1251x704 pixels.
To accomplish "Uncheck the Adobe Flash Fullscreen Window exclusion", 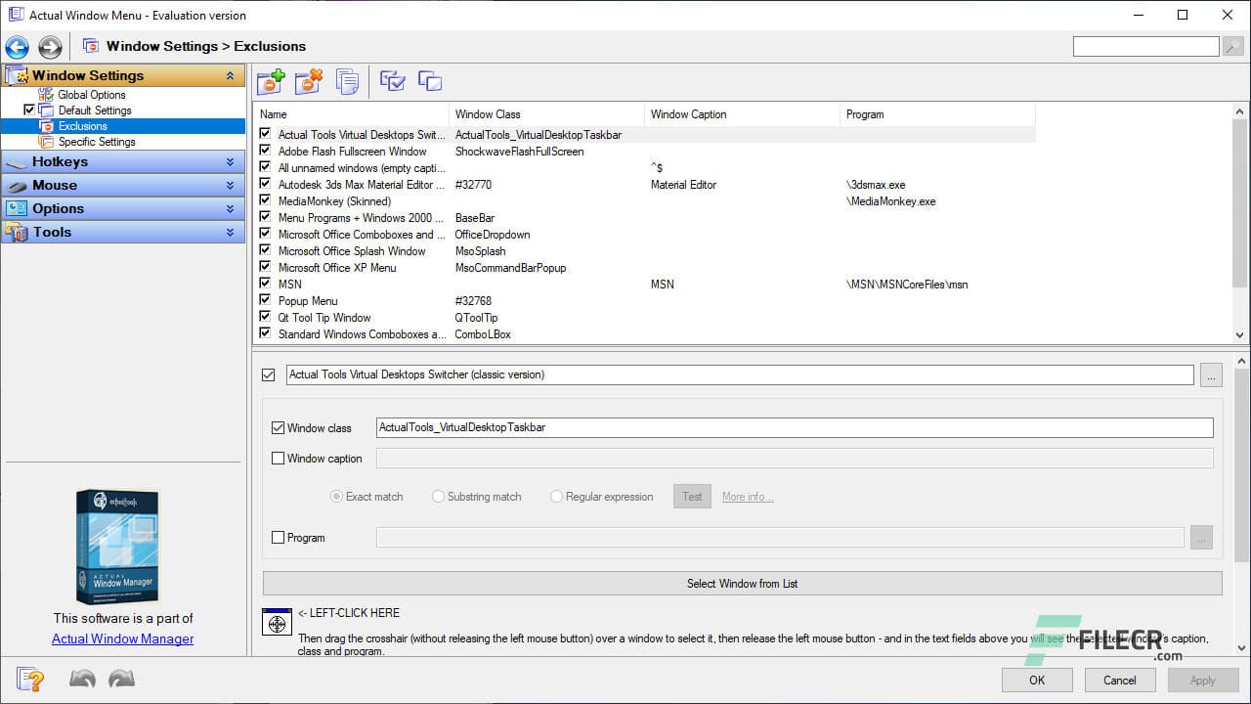I will pos(265,152).
